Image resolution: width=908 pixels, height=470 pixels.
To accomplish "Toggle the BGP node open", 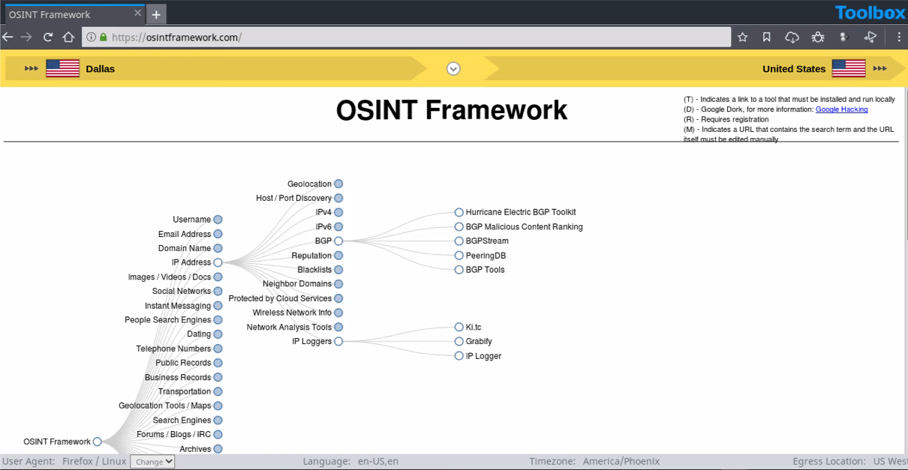I will [338, 241].
